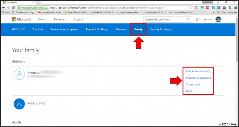Reload the page
The width and height of the screenshot is (239, 127).
point(13,7)
